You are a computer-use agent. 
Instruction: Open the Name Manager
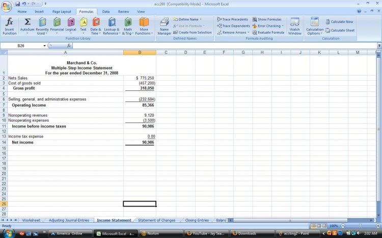point(164,25)
